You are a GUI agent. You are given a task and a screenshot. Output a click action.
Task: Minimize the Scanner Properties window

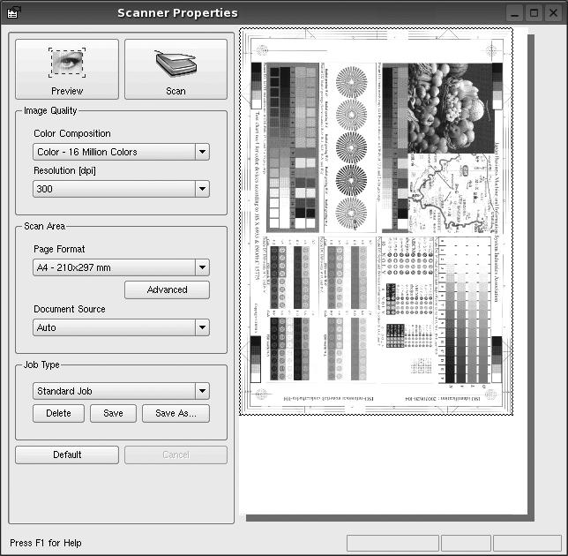pyautogui.click(x=514, y=13)
